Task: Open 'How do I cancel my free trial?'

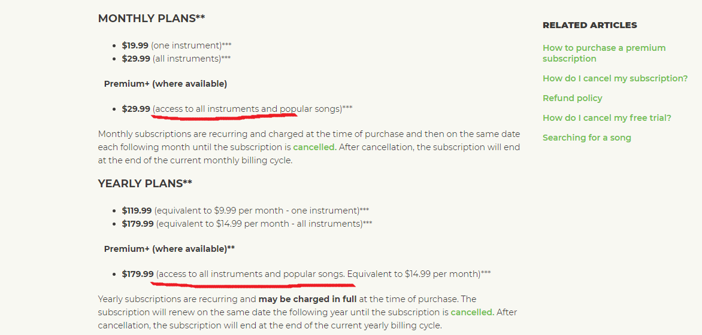Action: point(607,118)
